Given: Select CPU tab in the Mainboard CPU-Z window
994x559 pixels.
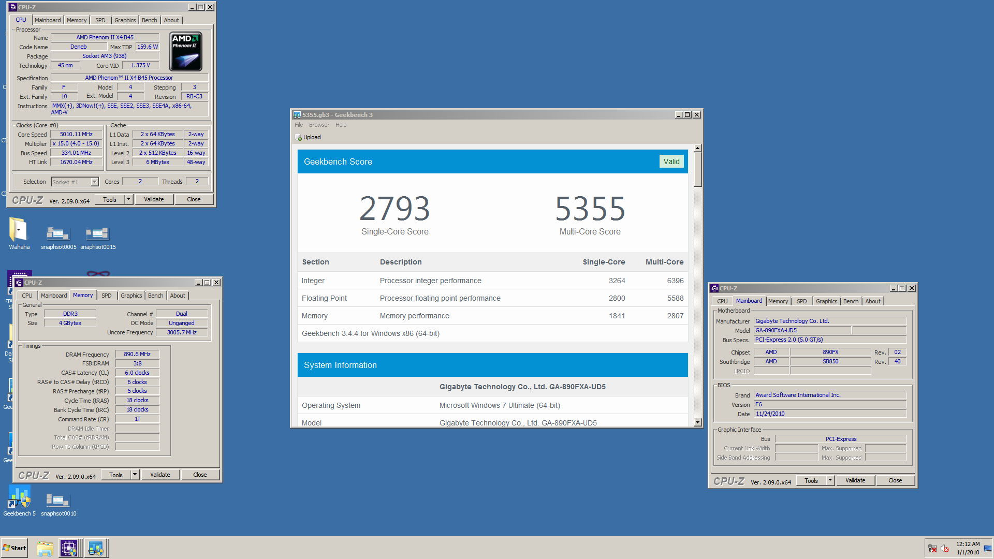Looking at the screenshot, I should (x=722, y=301).
